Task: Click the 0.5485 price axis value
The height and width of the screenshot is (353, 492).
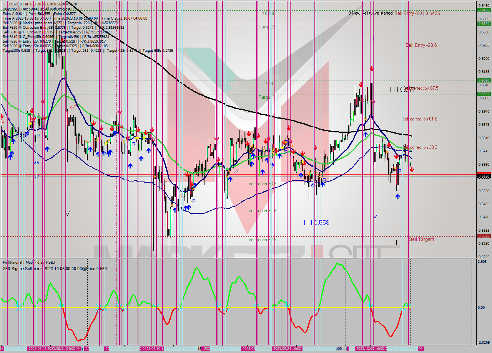Action: (x=484, y=204)
